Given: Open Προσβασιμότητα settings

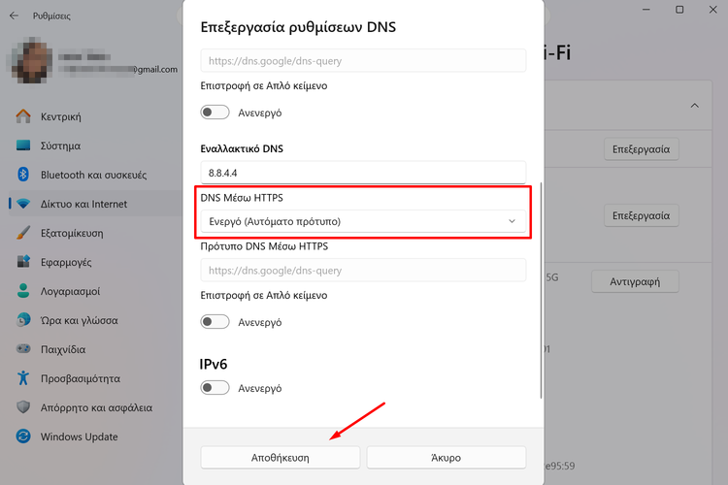Looking at the screenshot, I should tap(81, 378).
